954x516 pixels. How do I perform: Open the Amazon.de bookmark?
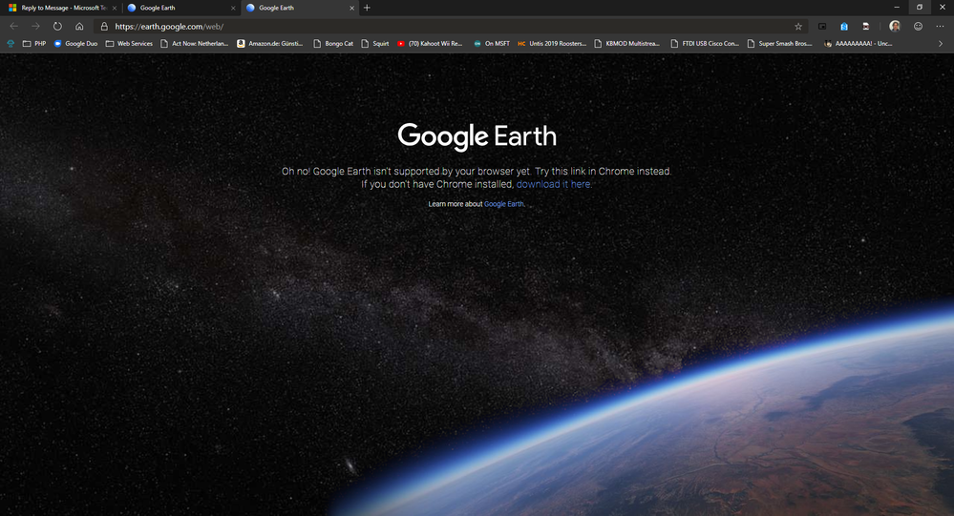tap(269, 44)
